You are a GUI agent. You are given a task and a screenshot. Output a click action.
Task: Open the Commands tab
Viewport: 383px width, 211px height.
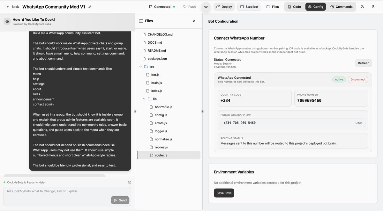tap(342, 7)
